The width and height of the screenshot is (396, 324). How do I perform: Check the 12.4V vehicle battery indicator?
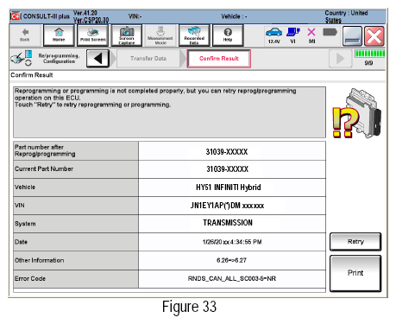pyautogui.click(x=273, y=35)
